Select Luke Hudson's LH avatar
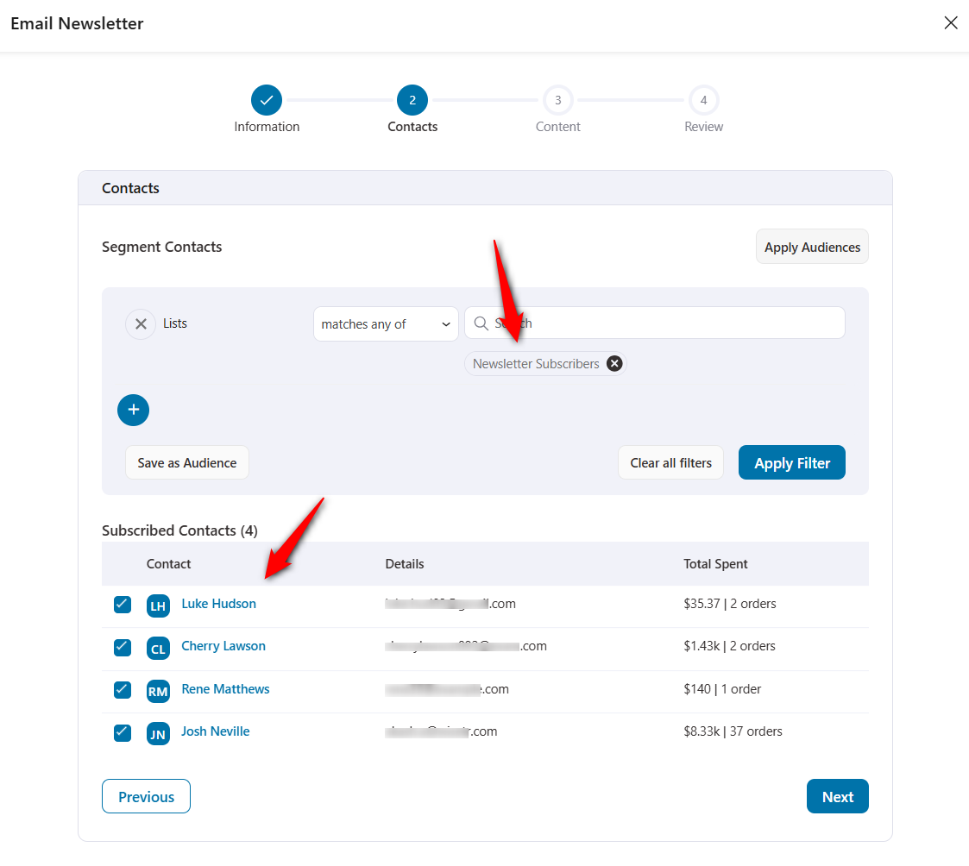Image resolution: width=969 pixels, height=866 pixels. pyautogui.click(x=158, y=606)
